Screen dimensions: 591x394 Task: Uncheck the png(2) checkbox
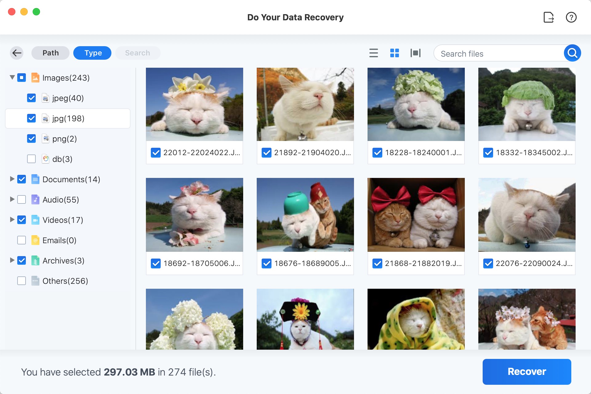click(x=31, y=139)
